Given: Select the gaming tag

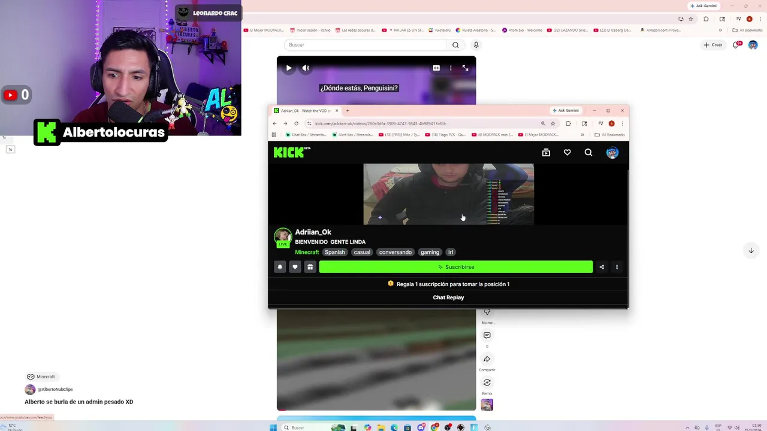Looking at the screenshot, I should [x=430, y=252].
